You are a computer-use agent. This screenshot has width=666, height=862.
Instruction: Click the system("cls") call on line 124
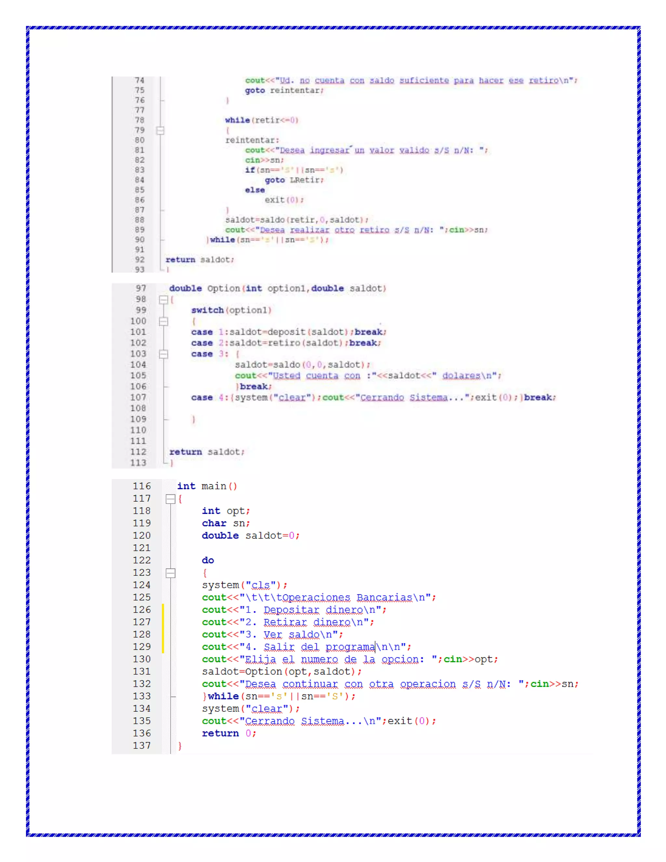244,585
